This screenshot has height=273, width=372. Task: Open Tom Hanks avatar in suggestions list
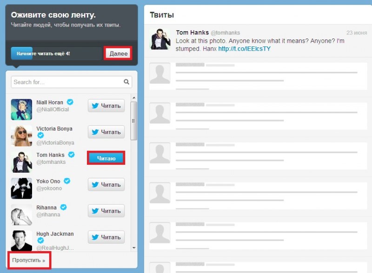(x=21, y=162)
